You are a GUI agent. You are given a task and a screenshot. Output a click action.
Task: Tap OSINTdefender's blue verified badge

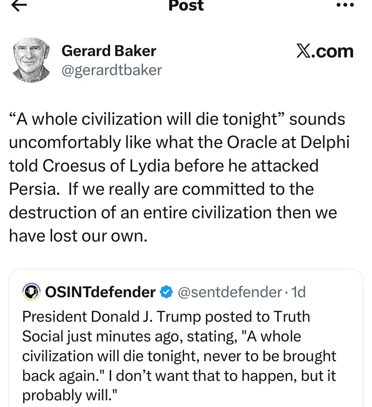pos(166,292)
